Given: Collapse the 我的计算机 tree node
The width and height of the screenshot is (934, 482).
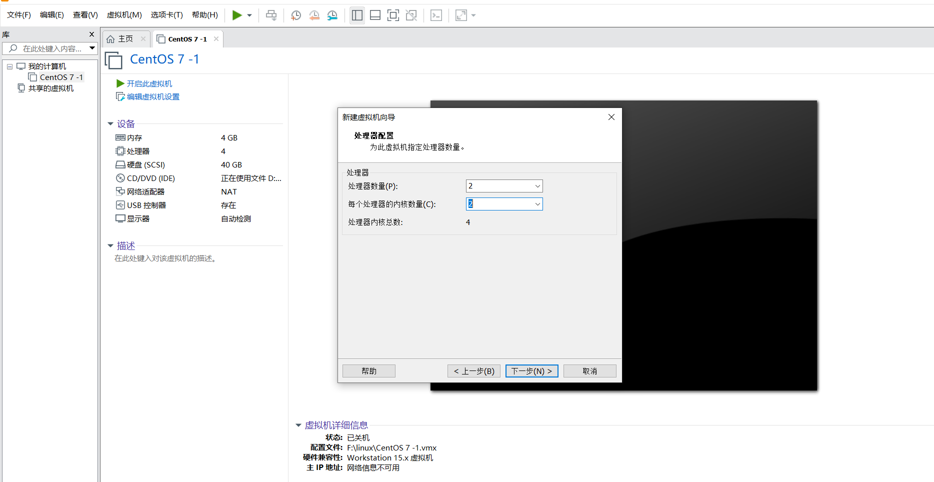Looking at the screenshot, I should pyautogui.click(x=9, y=66).
